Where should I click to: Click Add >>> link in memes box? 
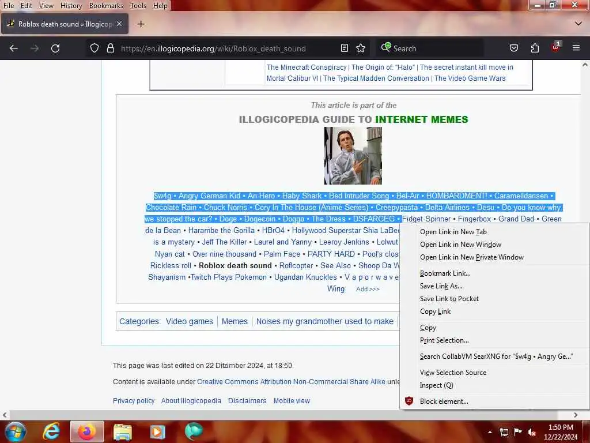pyautogui.click(x=368, y=289)
